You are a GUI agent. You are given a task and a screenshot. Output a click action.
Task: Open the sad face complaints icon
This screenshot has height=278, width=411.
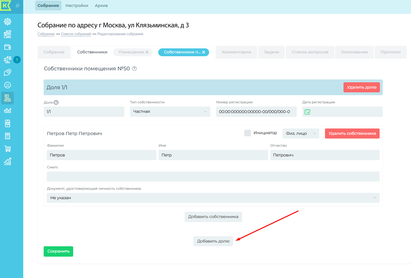[x=7, y=85]
